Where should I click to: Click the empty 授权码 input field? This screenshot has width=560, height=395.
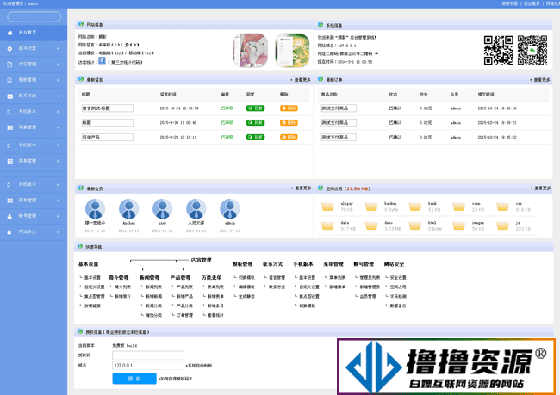pyautogui.click(x=148, y=355)
